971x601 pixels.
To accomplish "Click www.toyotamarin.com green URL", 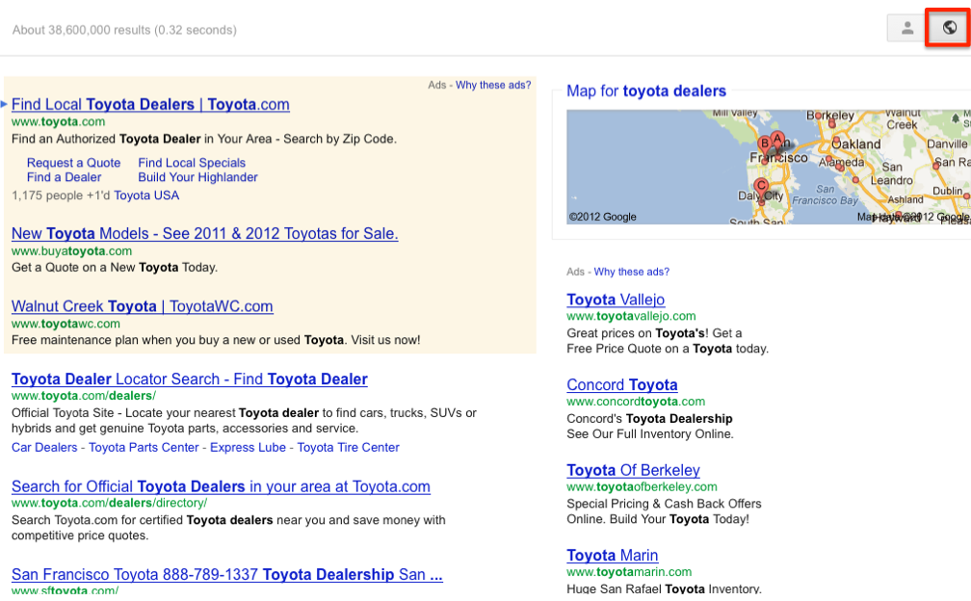I will pos(629,572).
